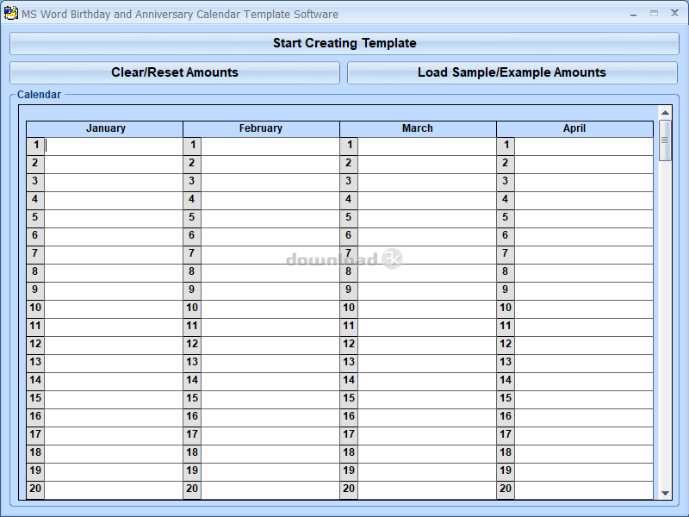Image resolution: width=689 pixels, height=517 pixels.
Task: Click the March column header
Action: [418, 128]
